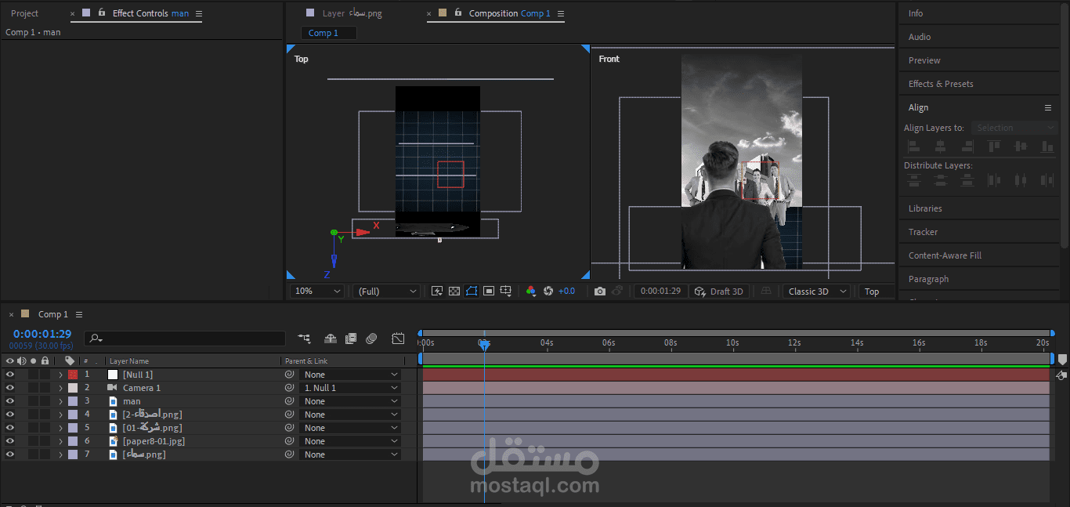Enable Motion Blur switch in timeline

pyautogui.click(x=371, y=339)
